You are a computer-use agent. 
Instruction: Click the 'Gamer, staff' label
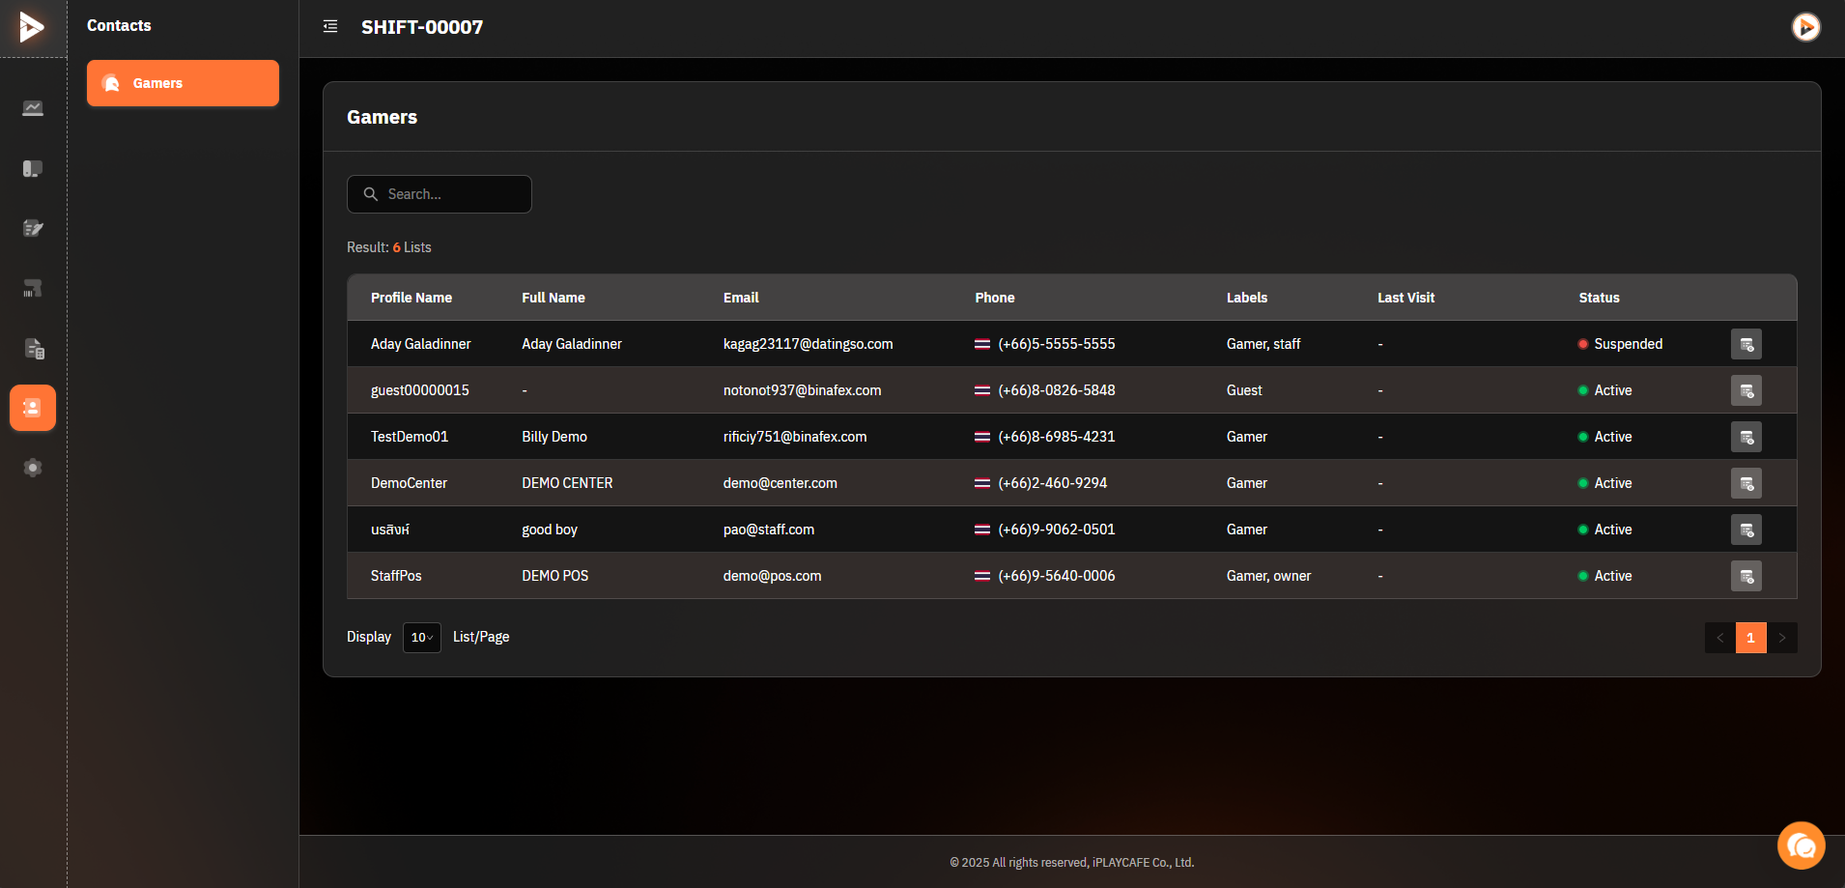(1263, 344)
